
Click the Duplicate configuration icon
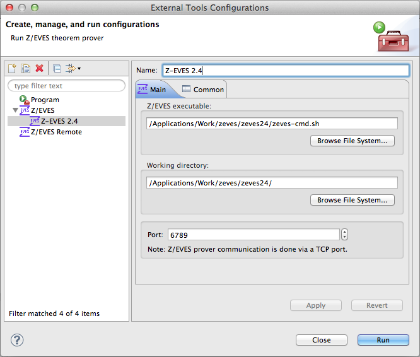pyautogui.click(x=25, y=68)
